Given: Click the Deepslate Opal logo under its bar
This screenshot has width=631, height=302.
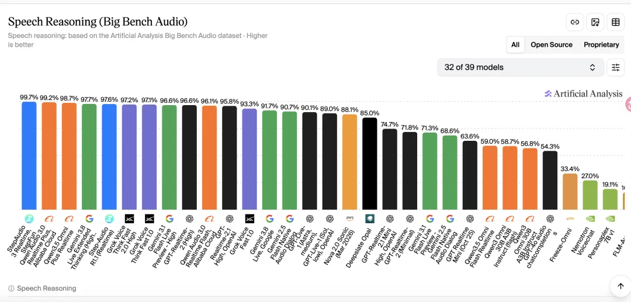Looking at the screenshot, I should tap(370, 218).
